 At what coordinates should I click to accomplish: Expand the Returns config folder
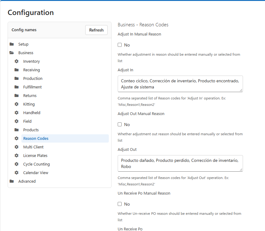tap(30, 96)
